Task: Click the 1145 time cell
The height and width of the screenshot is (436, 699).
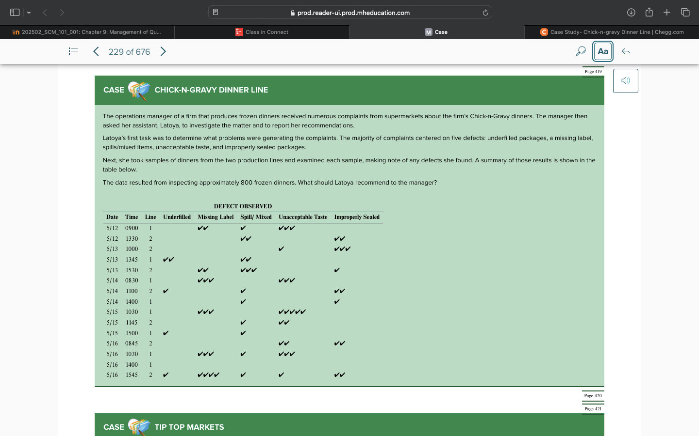Action: click(x=132, y=323)
